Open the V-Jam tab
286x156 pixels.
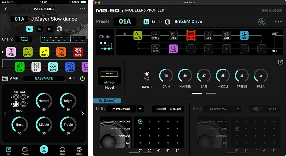tap(25, 150)
